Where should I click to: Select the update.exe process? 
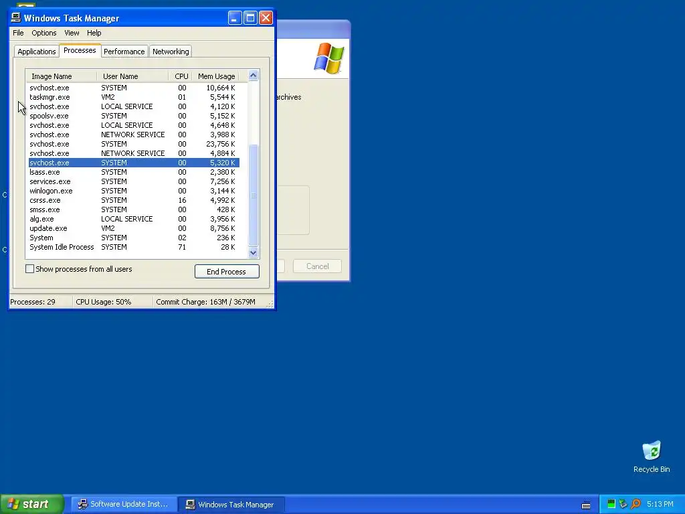click(x=134, y=229)
